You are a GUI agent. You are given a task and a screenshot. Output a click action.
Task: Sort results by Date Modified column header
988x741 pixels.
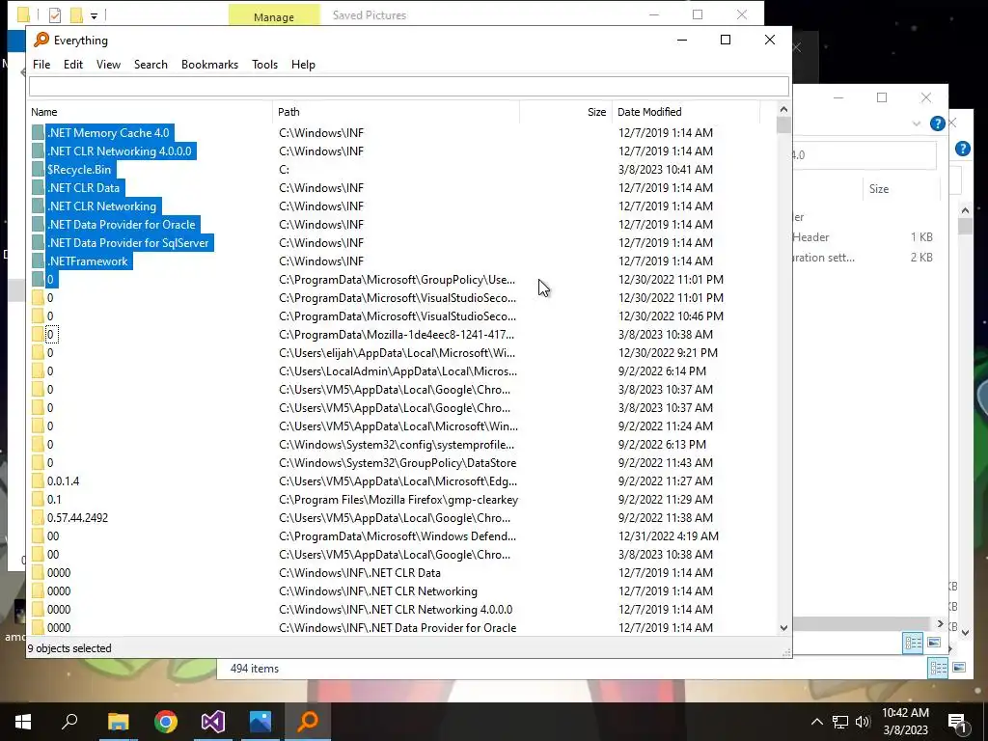(x=686, y=112)
